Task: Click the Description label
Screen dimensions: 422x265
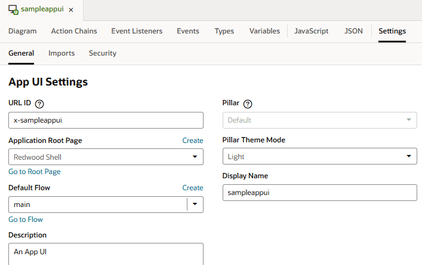Action: tap(27, 235)
